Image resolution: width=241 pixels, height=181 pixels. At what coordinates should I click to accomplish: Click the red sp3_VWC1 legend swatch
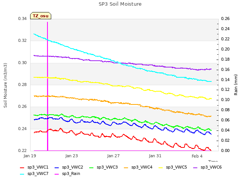point(22,168)
